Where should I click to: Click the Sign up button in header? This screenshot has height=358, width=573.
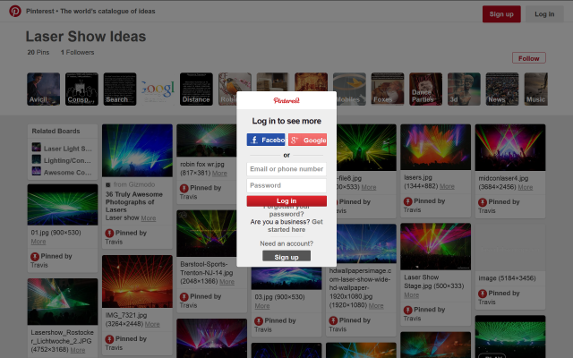(501, 14)
